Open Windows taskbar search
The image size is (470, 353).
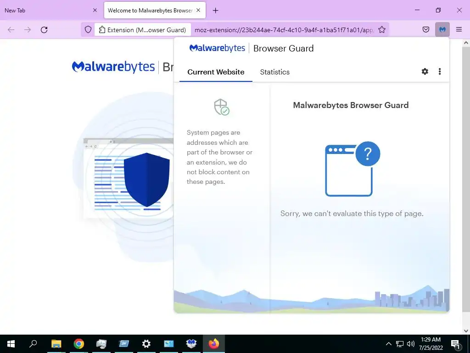pyautogui.click(x=33, y=344)
